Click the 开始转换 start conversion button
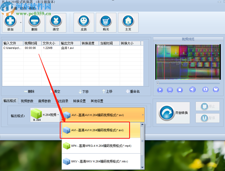225x171 pixels. [x=173, y=113]
